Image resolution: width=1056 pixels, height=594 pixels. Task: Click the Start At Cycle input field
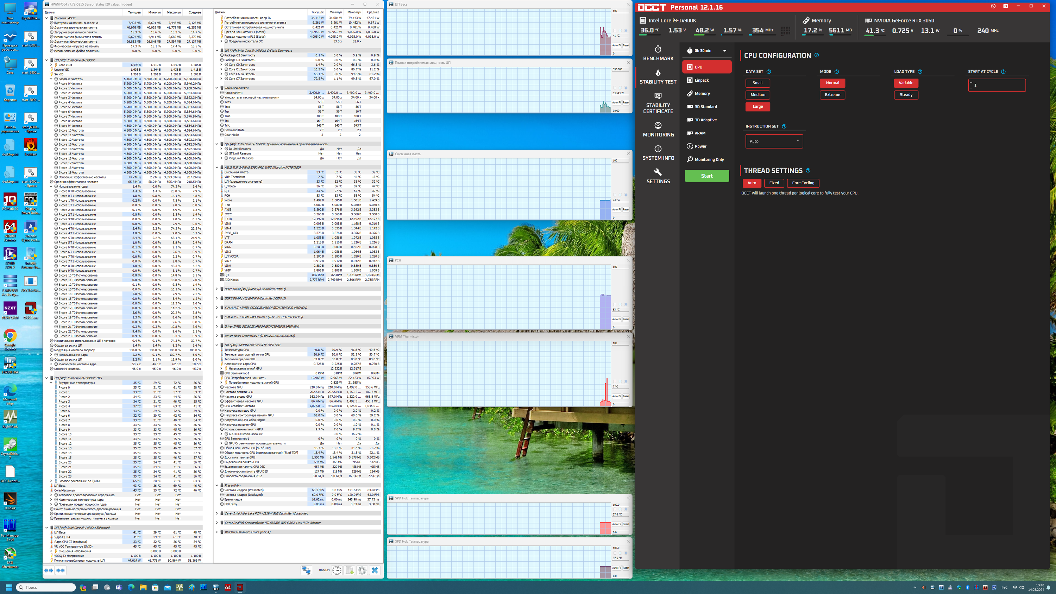tap(997, 85)
